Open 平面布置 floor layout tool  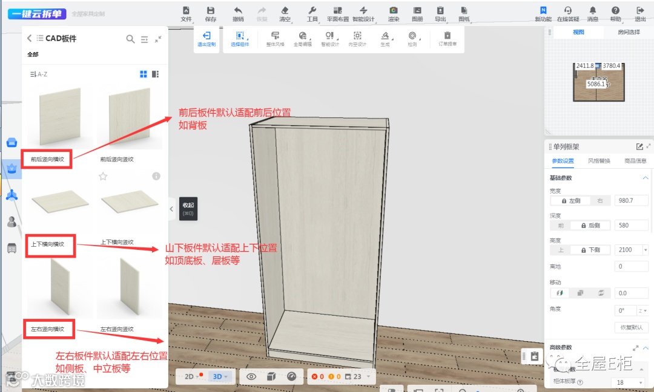tap(338, 14)
